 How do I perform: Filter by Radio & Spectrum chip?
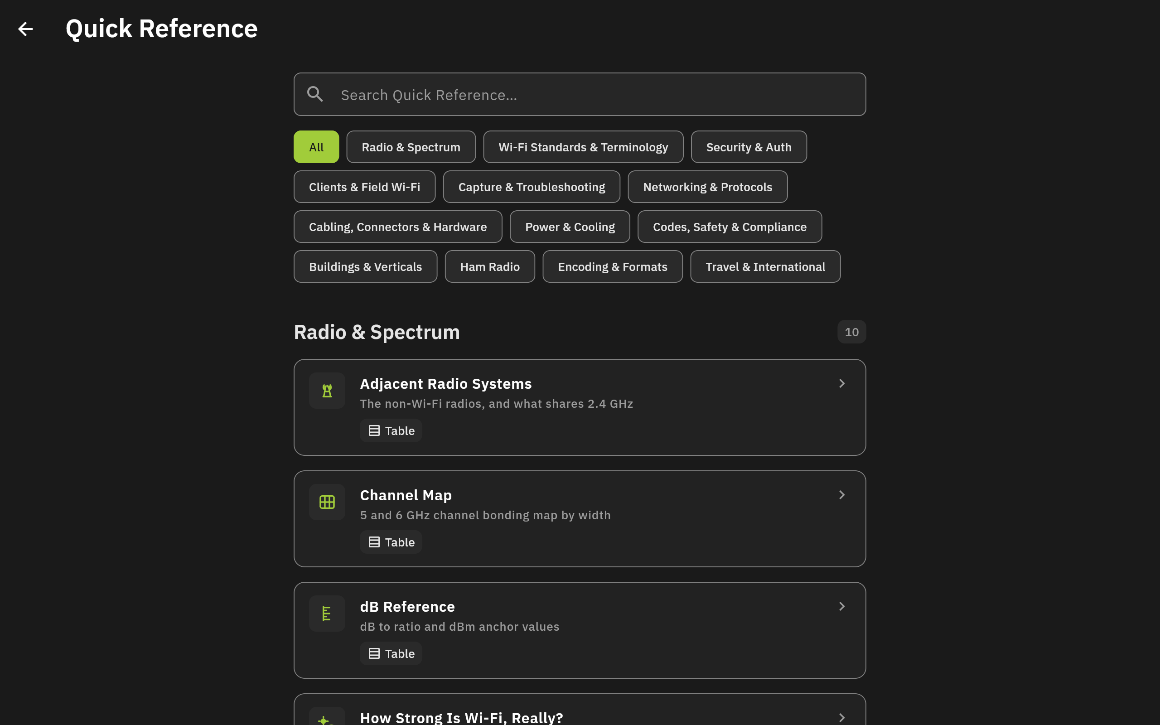click(411, 147)
